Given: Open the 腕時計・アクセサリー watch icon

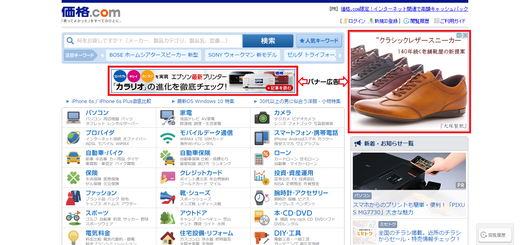Looking at the screenshot, I should click(x=262, y=198).
